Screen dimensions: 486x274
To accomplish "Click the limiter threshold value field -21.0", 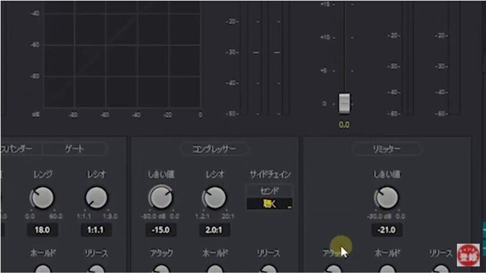I will tap(387, 230).
